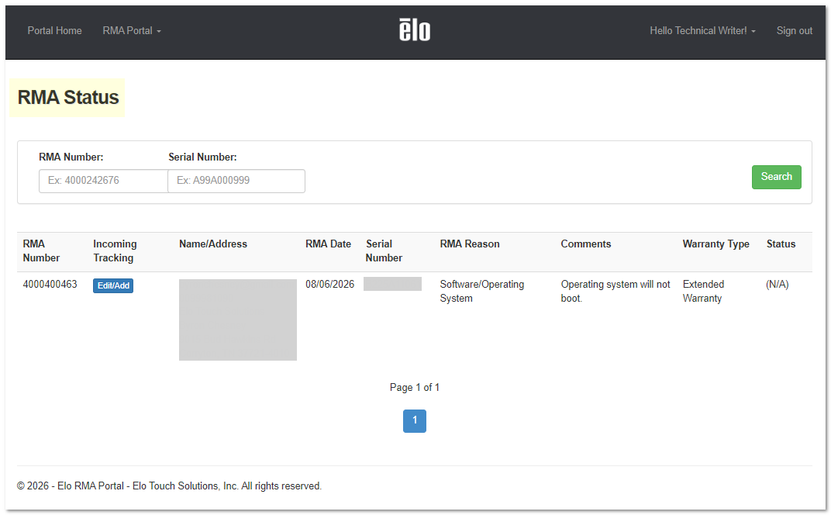The image size is (831, 515).
Task: Click the RMA Date column header
Action: [x=328, y=244]
